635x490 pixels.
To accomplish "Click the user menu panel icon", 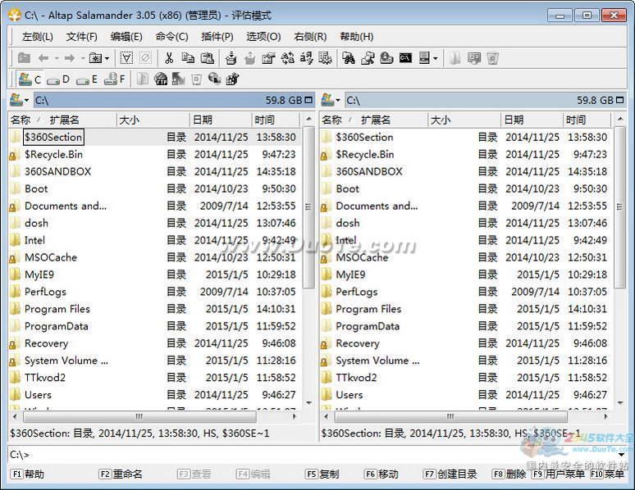I will (424, 58).
